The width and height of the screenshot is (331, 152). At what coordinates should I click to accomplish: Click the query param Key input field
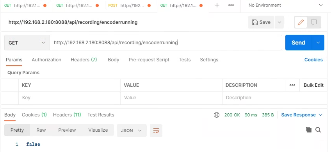click(x=69, y=98)
